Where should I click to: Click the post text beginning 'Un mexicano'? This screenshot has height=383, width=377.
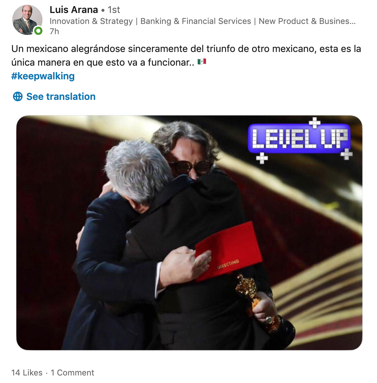click(x=186, y=55)
